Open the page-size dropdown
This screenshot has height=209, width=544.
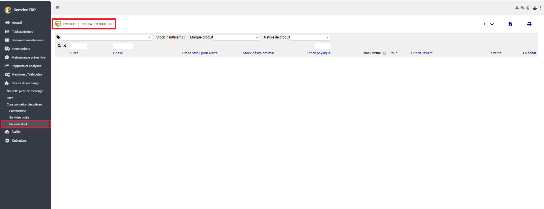(489, 24)
